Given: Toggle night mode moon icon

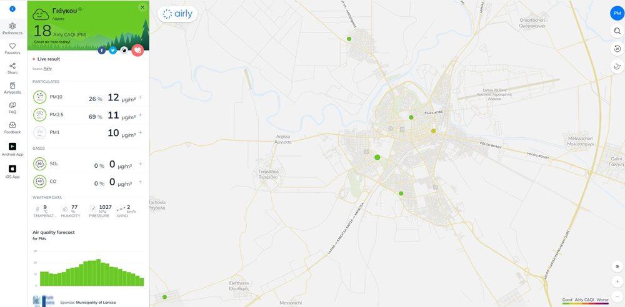Looking at the screenshot, I should (617, 67).
